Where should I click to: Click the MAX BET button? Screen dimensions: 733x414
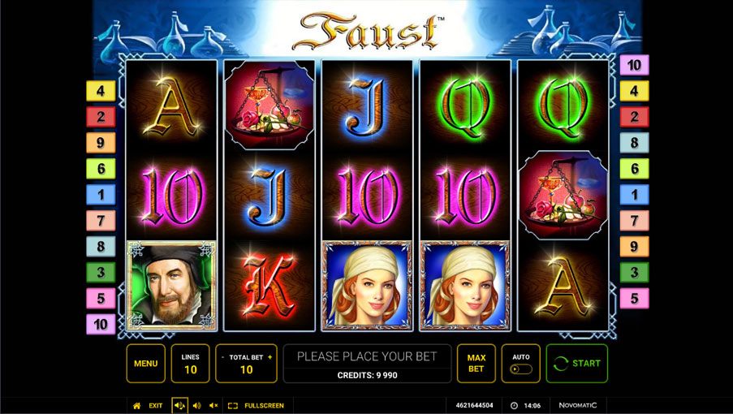476,363
